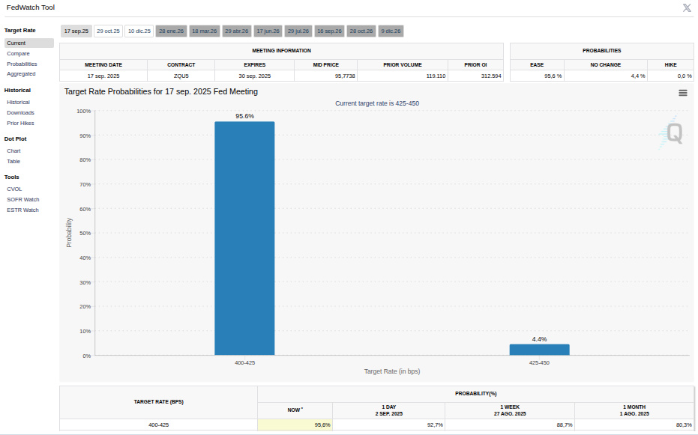The height and width of the screenshot is (435, 698).
Task: Open SOFR Watch in Tools
Action: [x=23, y=199]
